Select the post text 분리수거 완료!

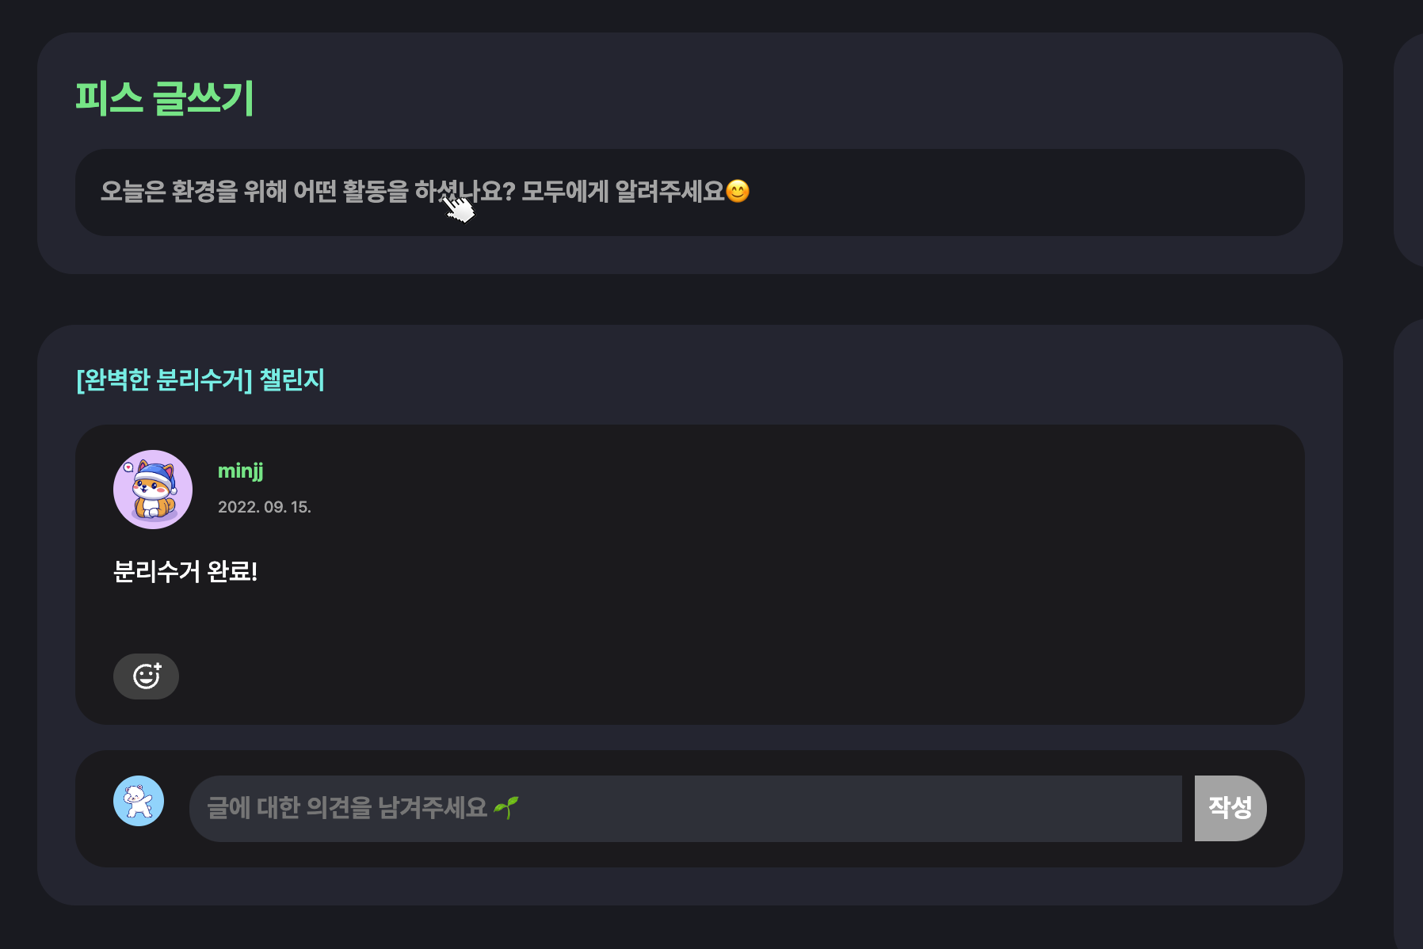tap(185, 571)
